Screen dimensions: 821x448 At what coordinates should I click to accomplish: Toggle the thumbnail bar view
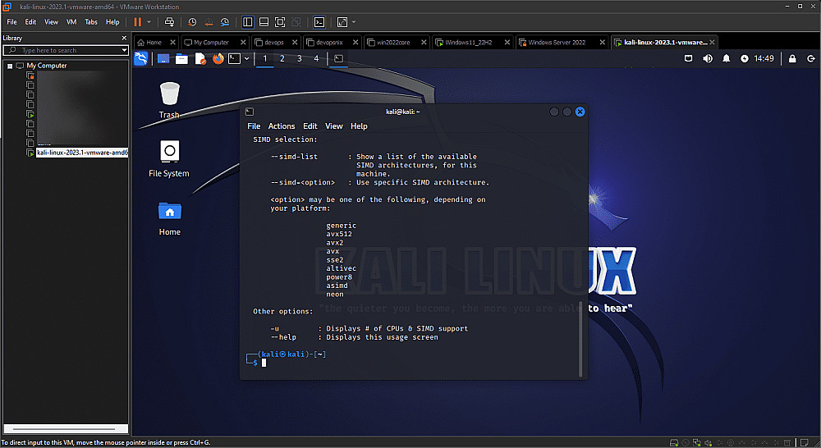point(264,22)
